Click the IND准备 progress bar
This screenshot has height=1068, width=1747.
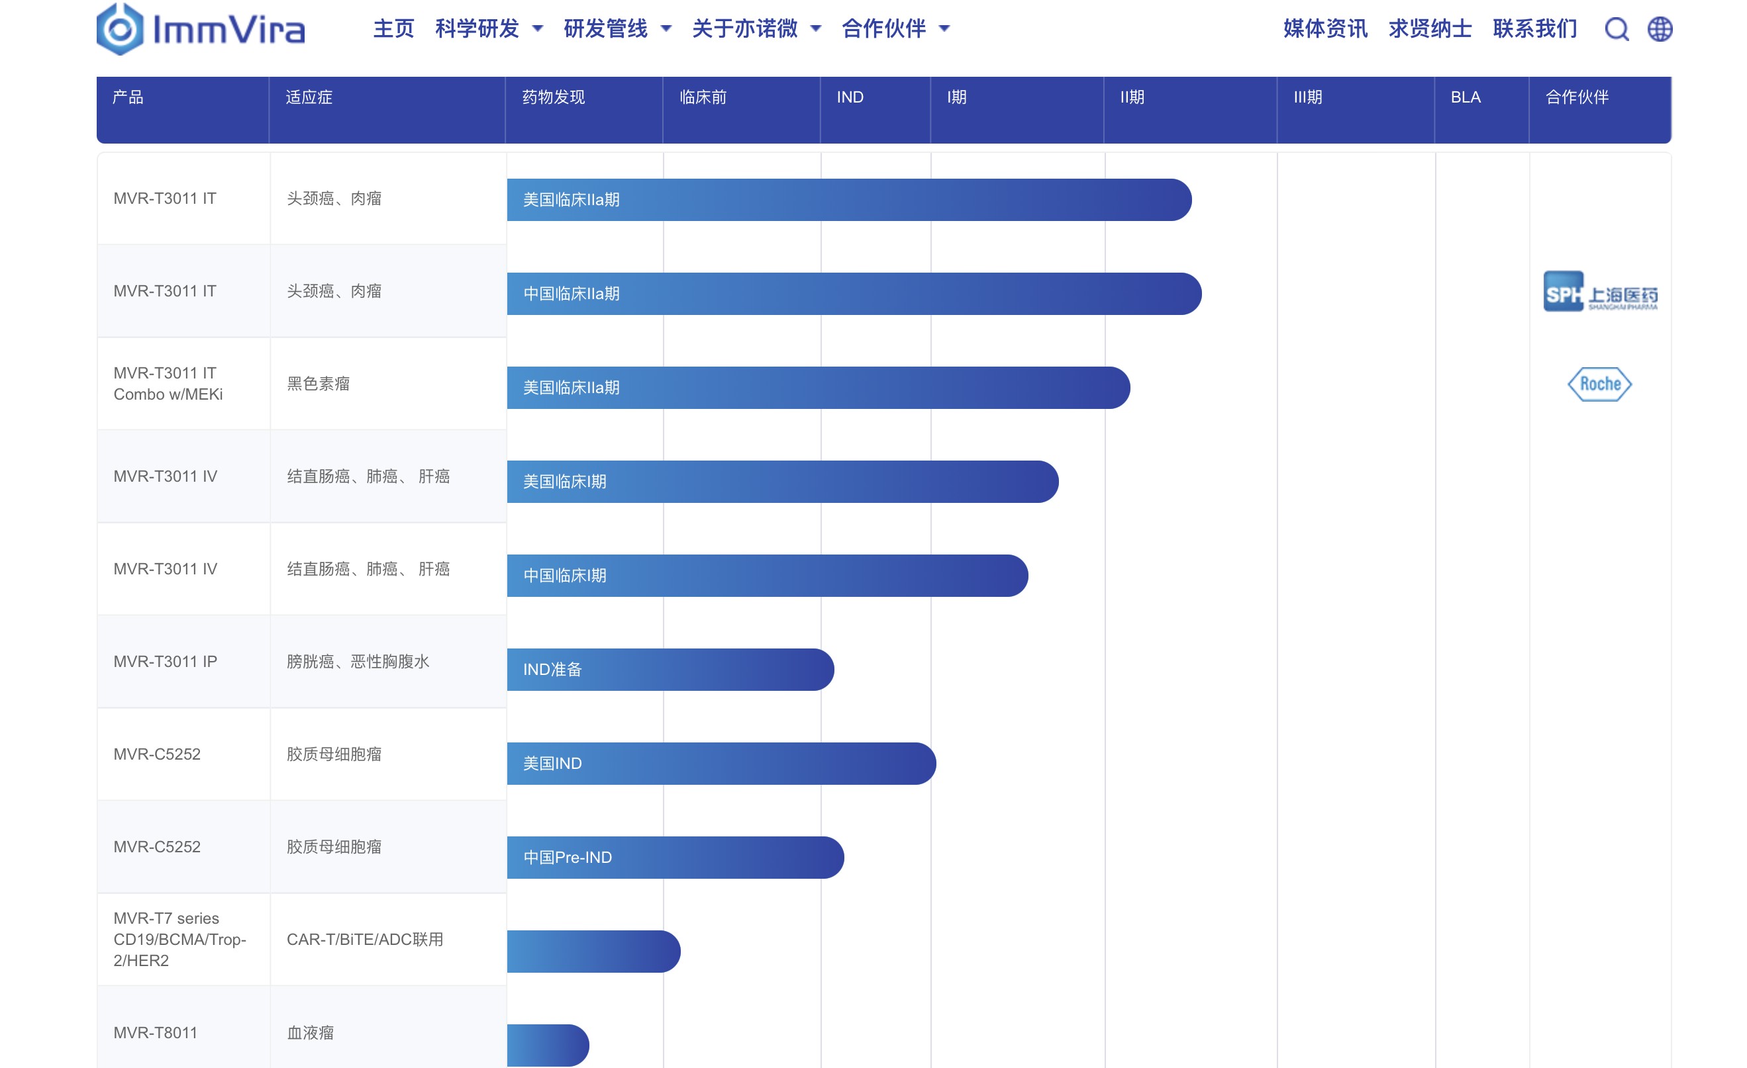[670, 669]
